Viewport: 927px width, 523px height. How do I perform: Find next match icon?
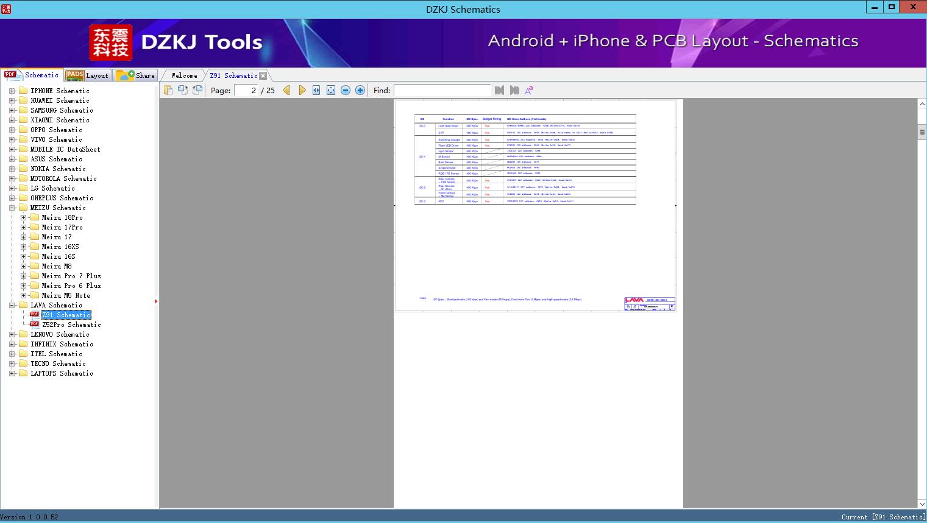tap(514, 90)
